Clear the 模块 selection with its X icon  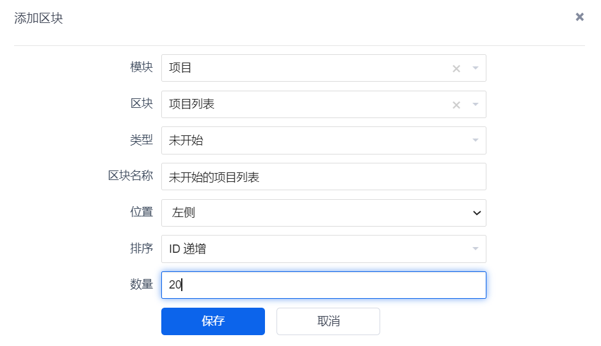(456, 69)
